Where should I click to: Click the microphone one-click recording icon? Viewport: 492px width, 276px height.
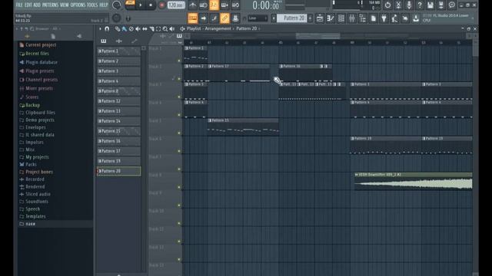pyautogui.click(x=409, y=5)
